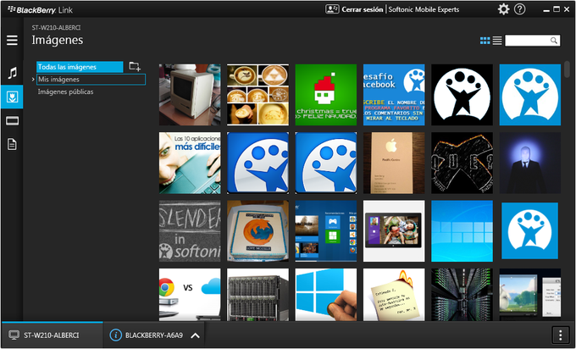
Task: Select the black-and-white Softonic logo thumbnail
Action: click(462, 95)
